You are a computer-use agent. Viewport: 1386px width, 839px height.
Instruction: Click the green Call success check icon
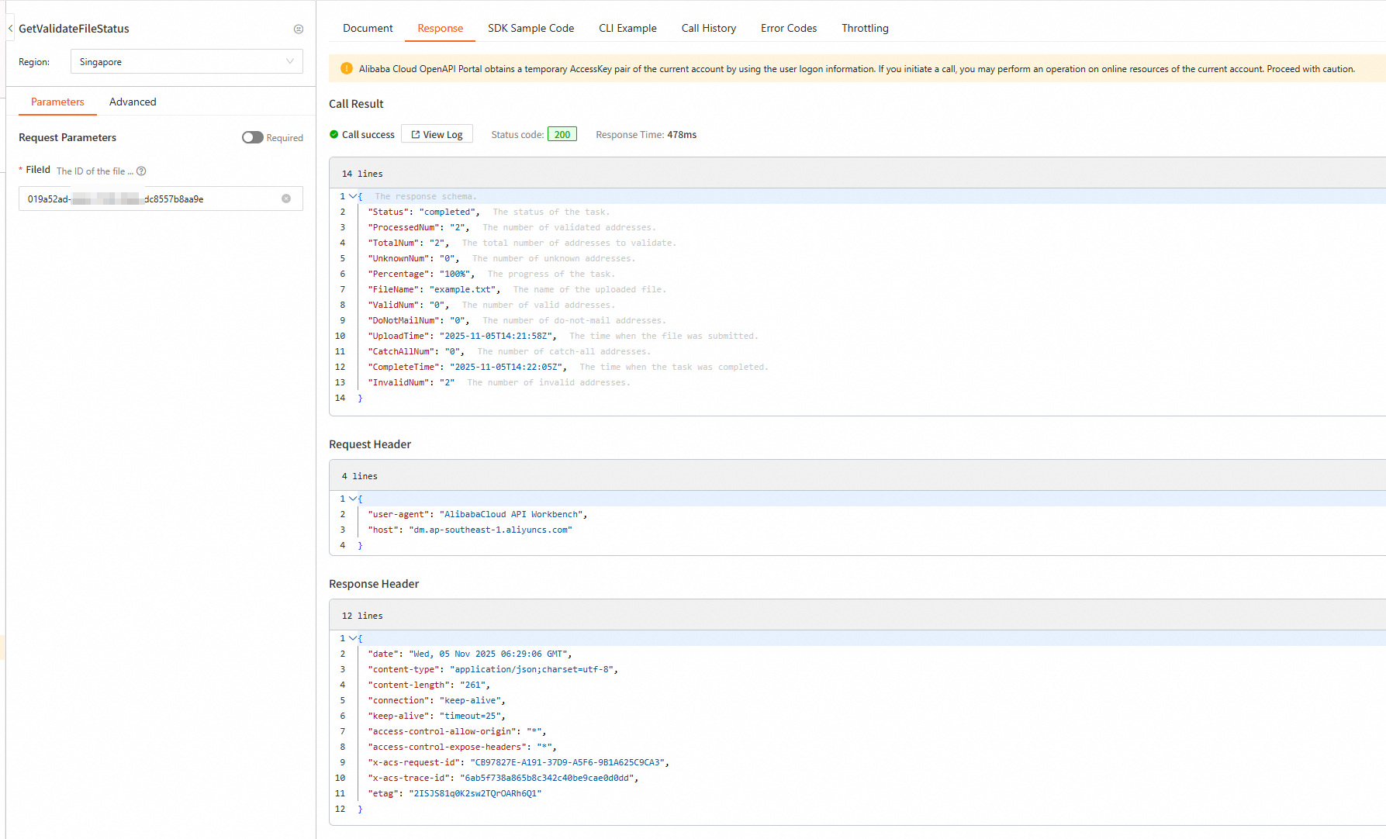pyautogui.click(x=334, y=135)
